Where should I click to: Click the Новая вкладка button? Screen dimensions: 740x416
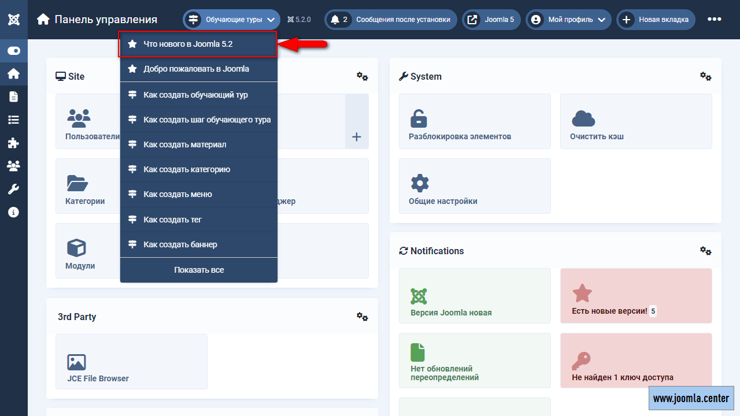[656, 19]
